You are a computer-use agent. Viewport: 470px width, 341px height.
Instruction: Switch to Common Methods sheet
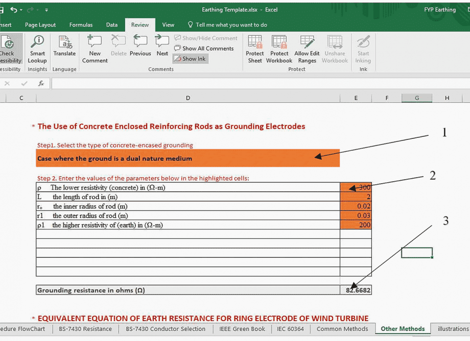point(342,329)
